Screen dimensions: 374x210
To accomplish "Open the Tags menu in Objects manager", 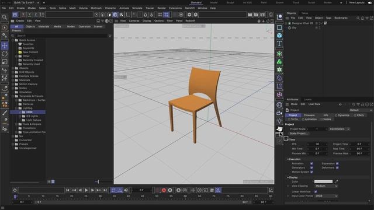I will [328, 18].
